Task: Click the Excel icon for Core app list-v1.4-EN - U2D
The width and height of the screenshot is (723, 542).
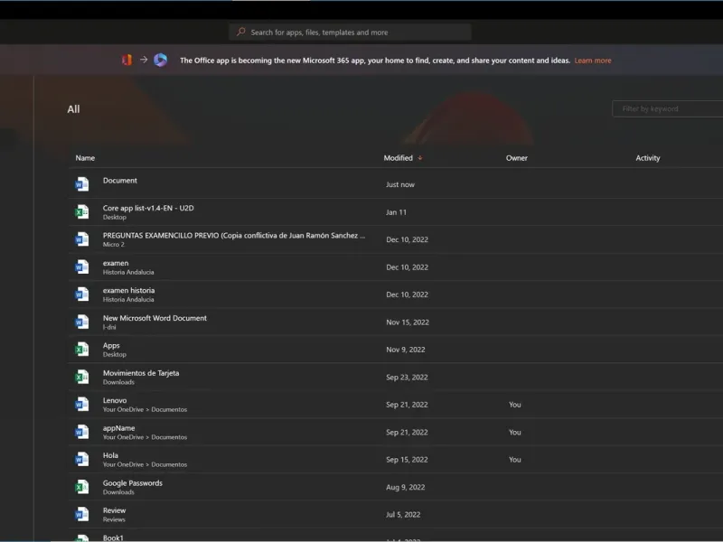Action: pyautogui.click(x=81, y=212)
